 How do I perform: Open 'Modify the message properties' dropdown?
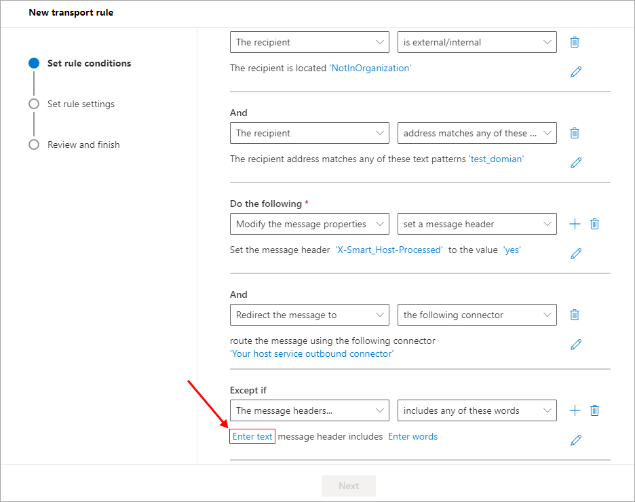[309, 224]
